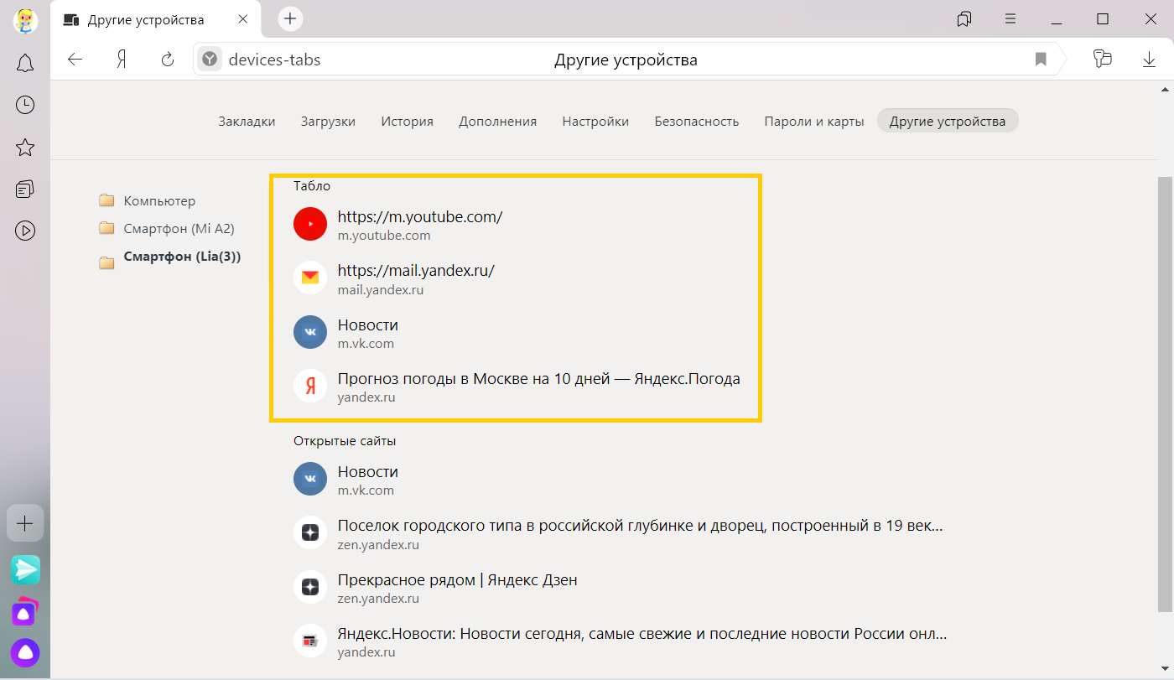Switch to История tab

click(407, 122)
